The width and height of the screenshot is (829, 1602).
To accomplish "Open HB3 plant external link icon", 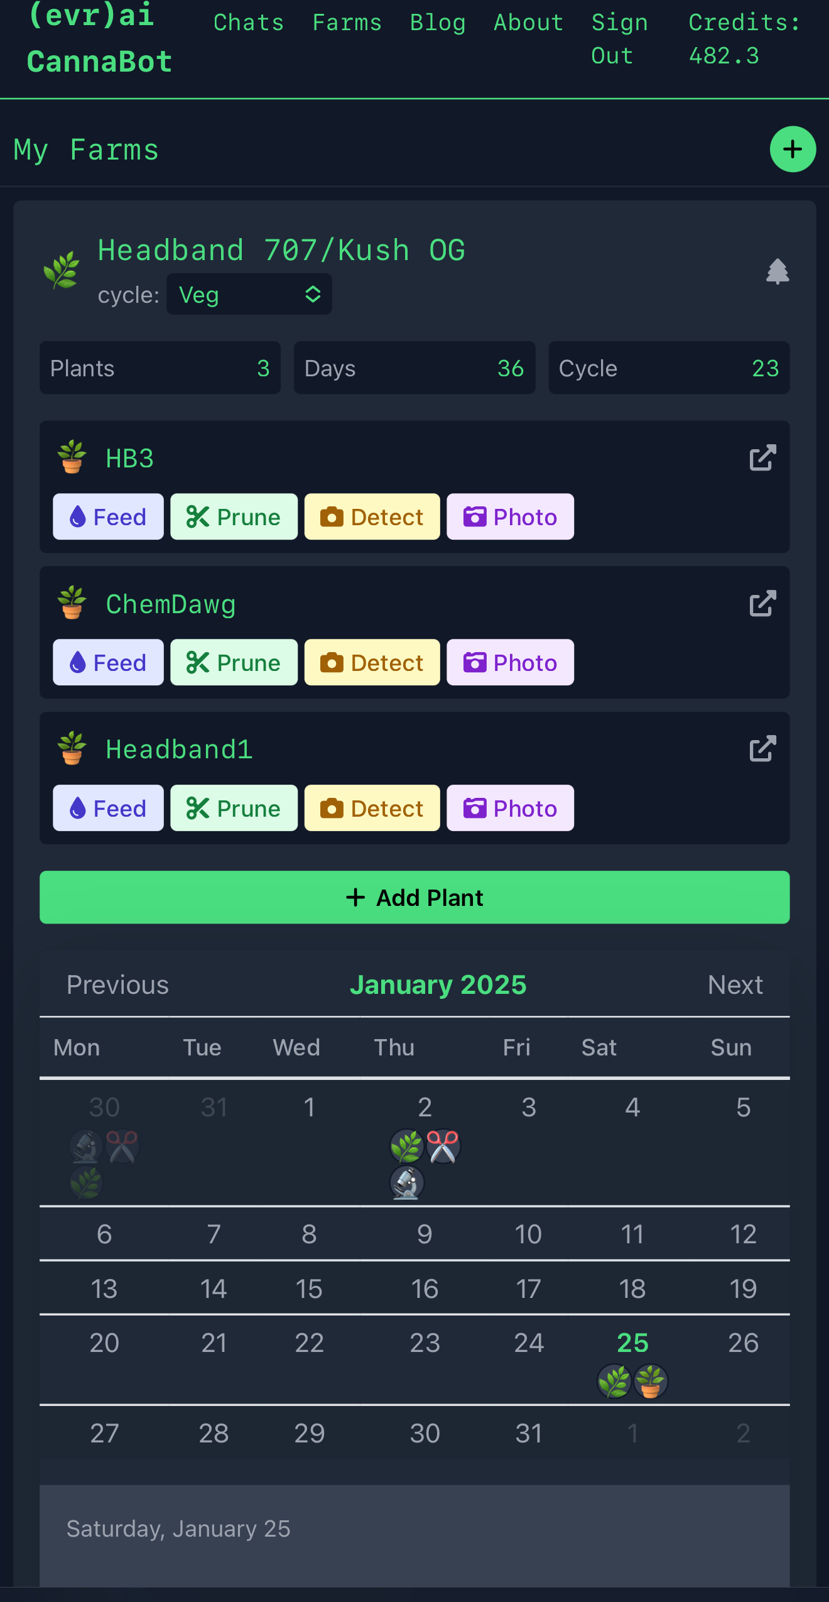I will 762,458.
